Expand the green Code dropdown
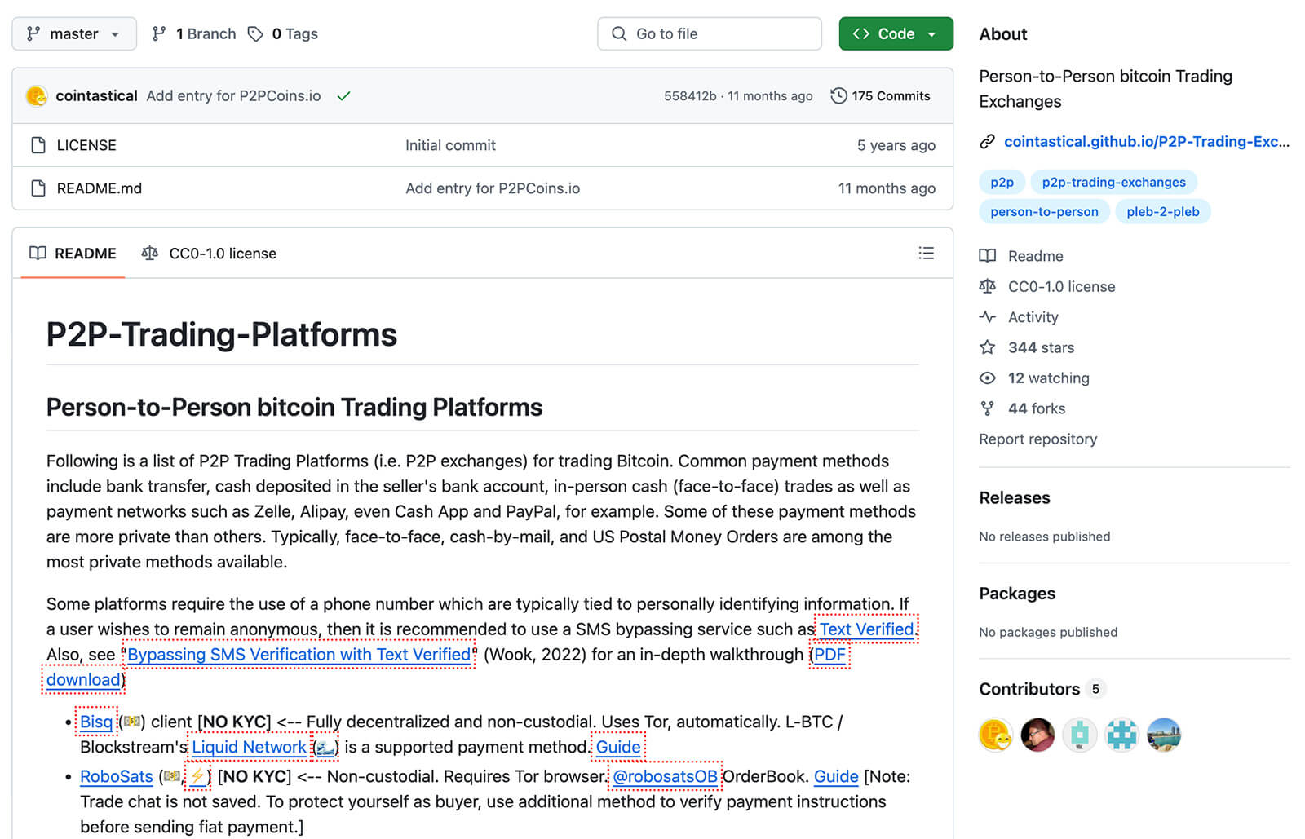Image resolution: width=1305 pixels, height=839 pixels. (x=896, y=34)
